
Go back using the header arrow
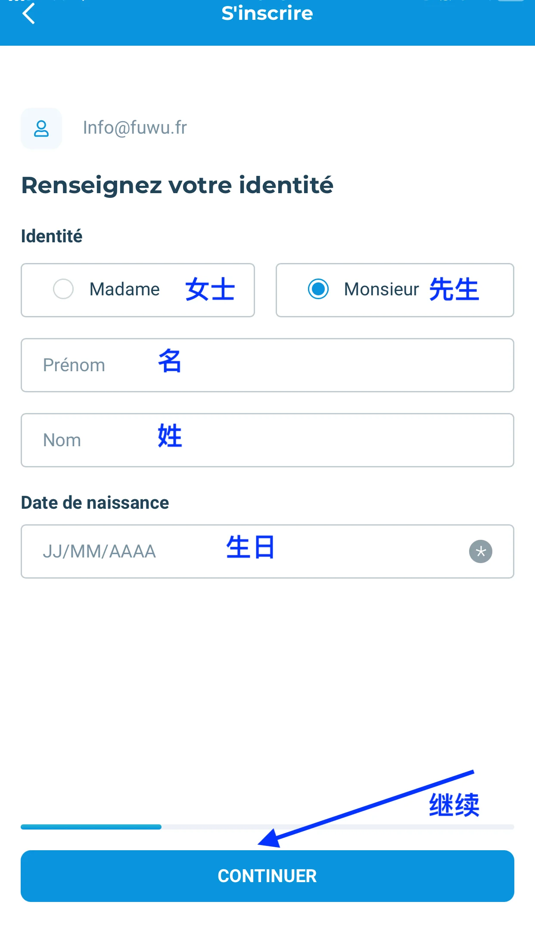28,14
